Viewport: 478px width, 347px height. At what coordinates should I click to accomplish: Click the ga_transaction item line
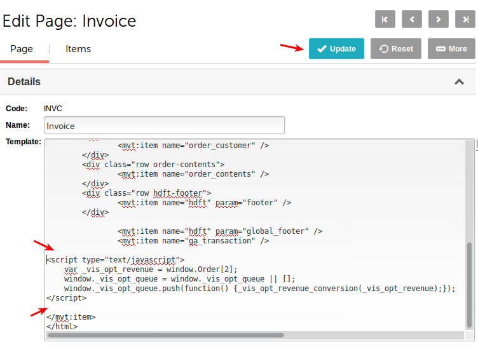193,241
